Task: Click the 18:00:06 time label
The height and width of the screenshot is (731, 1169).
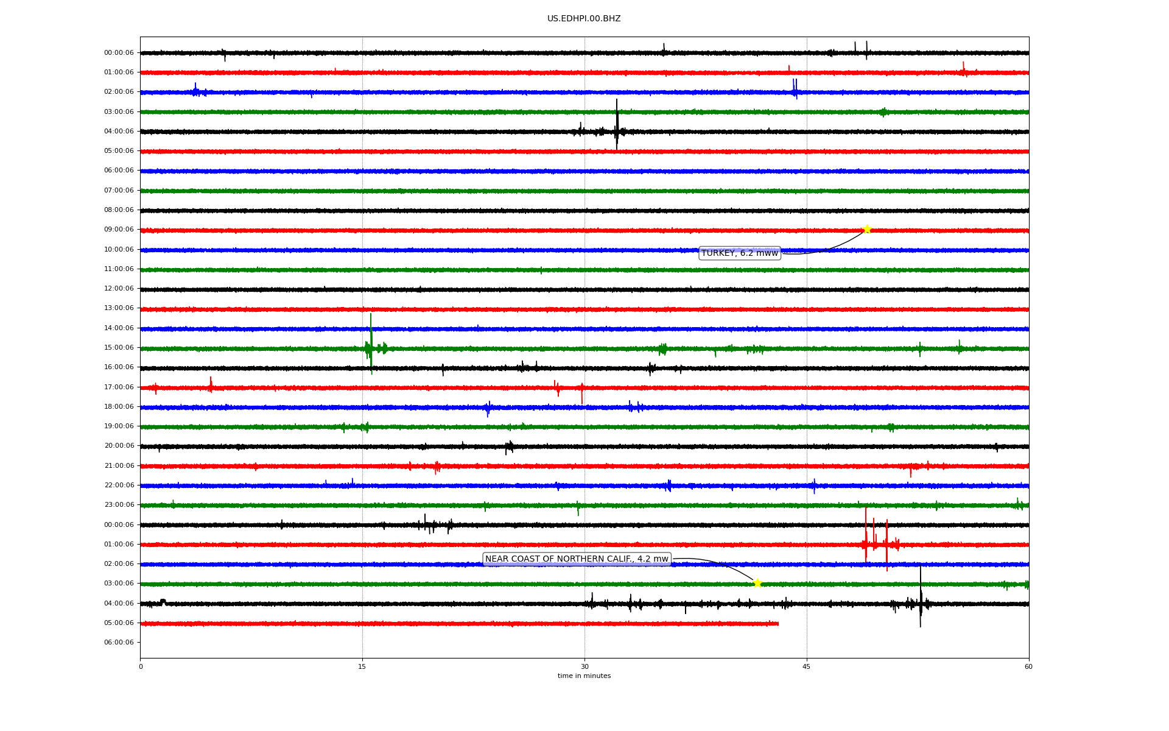Action: (119, 407)
